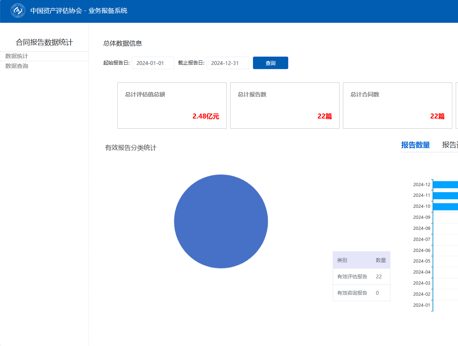
Task: Click the 合同报告数据统计 sidebar heading
Action: (44, 42)
